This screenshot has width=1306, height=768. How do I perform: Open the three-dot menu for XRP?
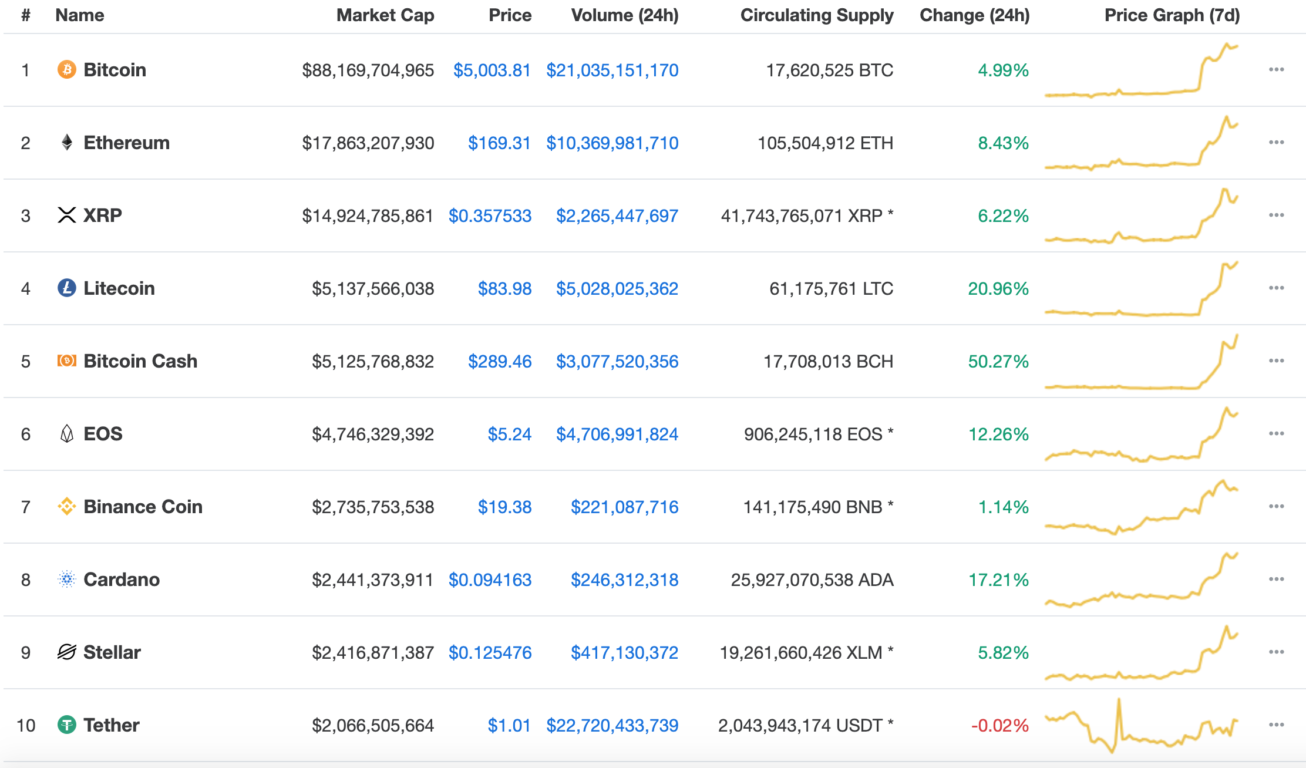1276,215
